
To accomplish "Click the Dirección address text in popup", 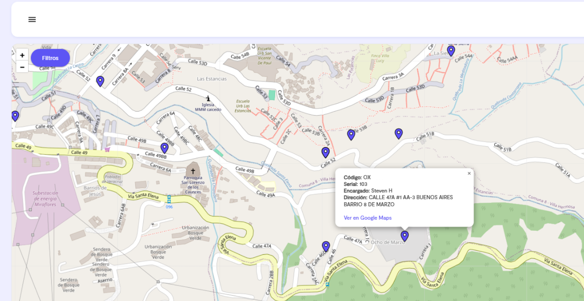I will pyautogui.click(x=398, y=201).
